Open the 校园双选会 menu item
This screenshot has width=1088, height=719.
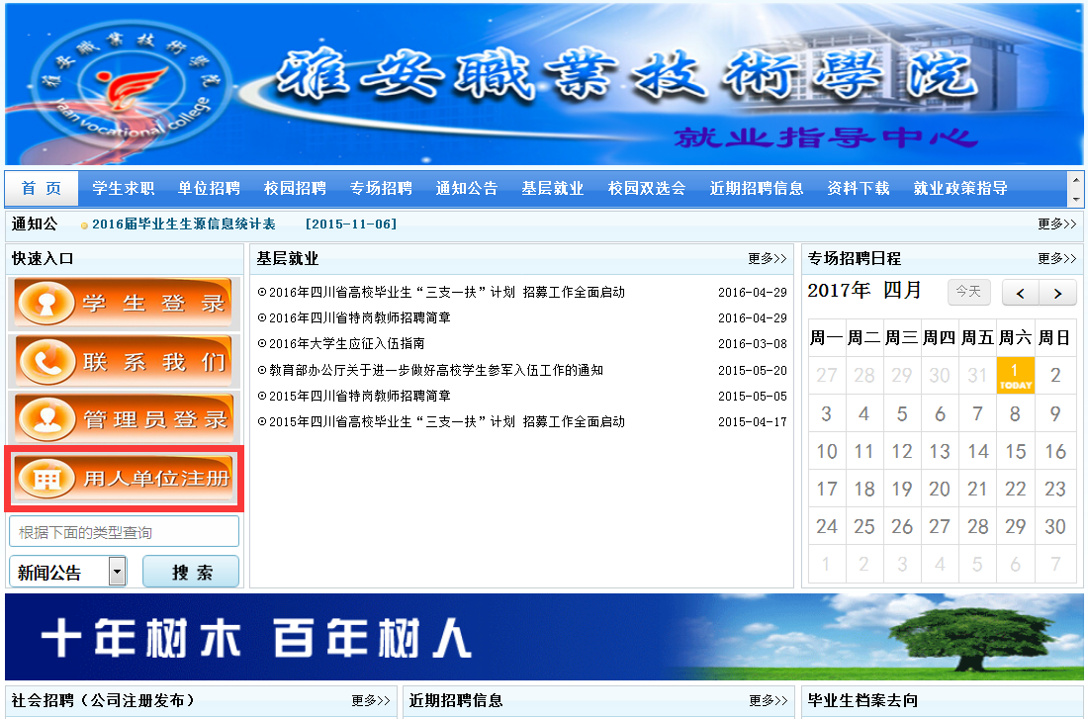(647, 188)
